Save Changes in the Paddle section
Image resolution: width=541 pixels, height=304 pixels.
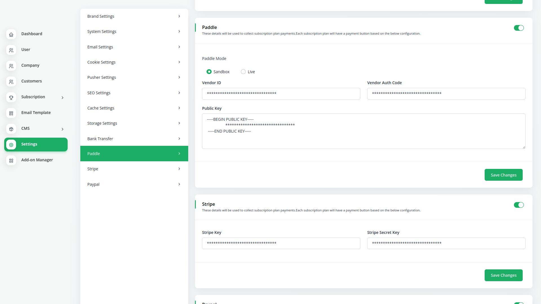click(503, 175)
